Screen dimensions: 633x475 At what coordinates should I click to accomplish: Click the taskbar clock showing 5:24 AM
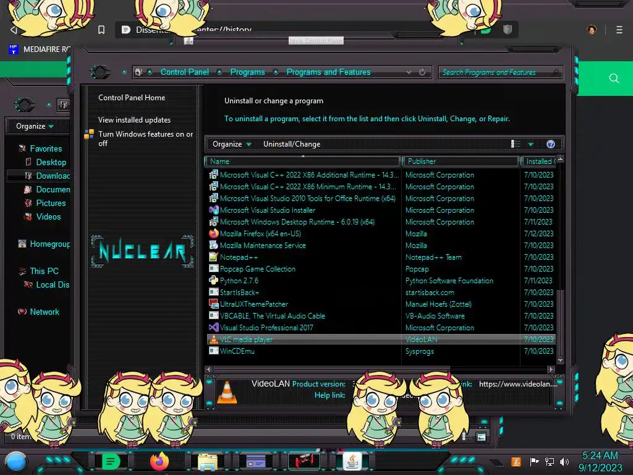[600, 455]
